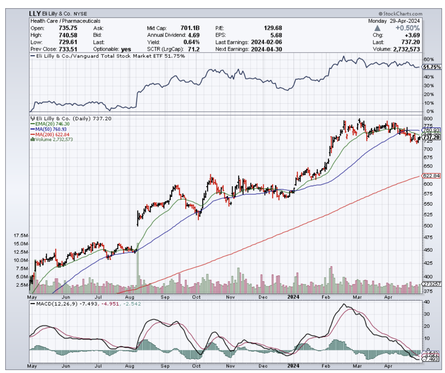Click the Health Care / Pharmaceuticals sector text
The width and height of the screenshot is (445, 373).
65,21
